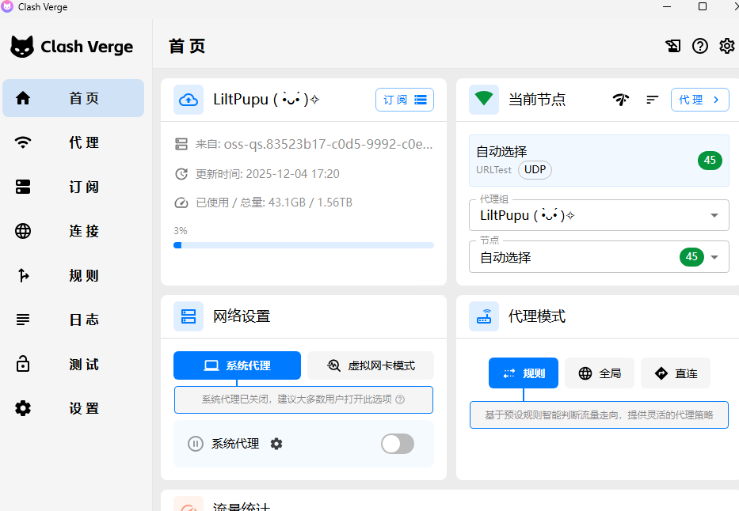This screenshot has width=739, height=511.
Task: Click the help question mark icon
Action: 699,46
